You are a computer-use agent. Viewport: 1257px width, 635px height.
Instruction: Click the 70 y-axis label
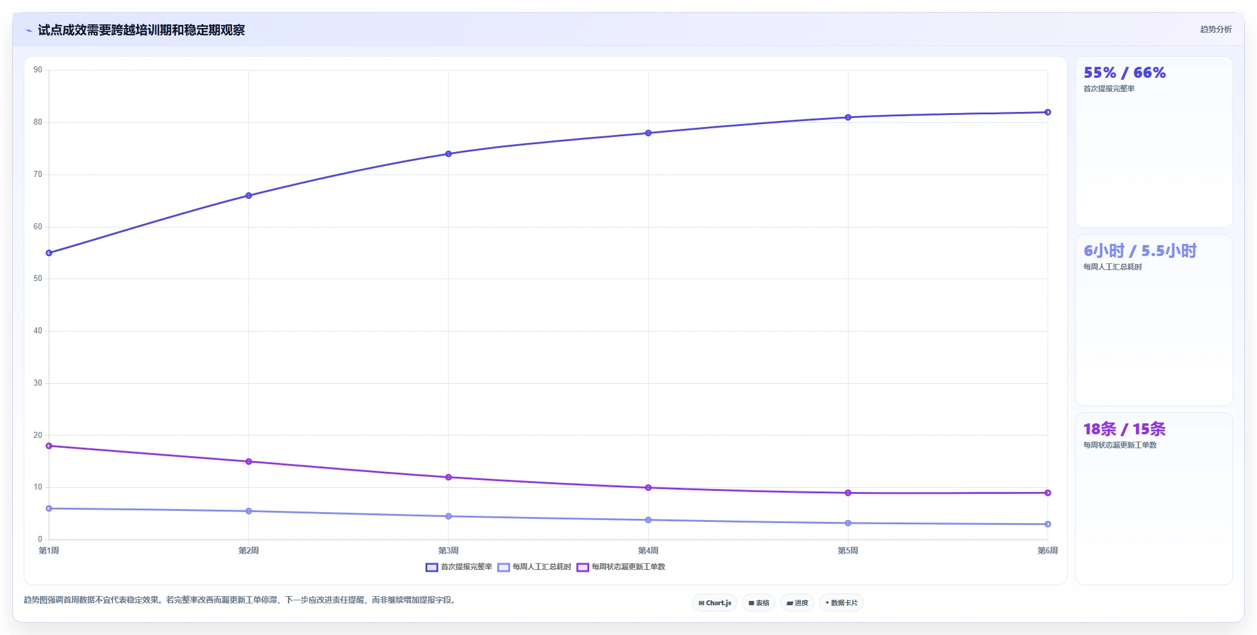click(x=38, y=175)
